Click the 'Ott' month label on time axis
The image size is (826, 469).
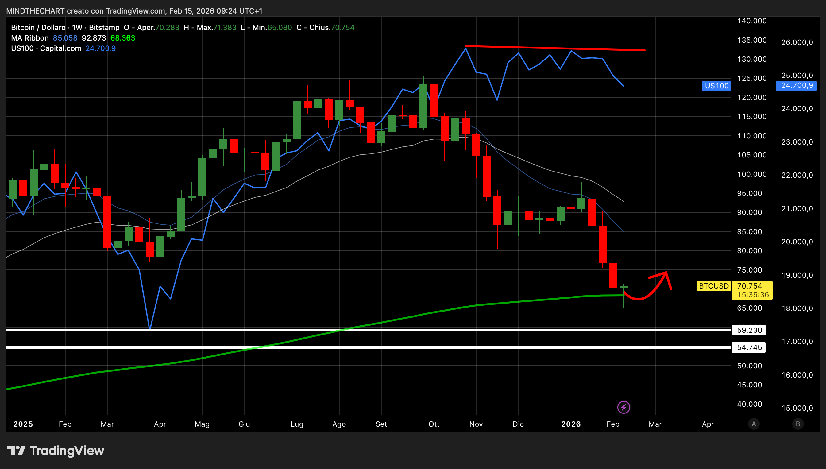click(434, 424)
